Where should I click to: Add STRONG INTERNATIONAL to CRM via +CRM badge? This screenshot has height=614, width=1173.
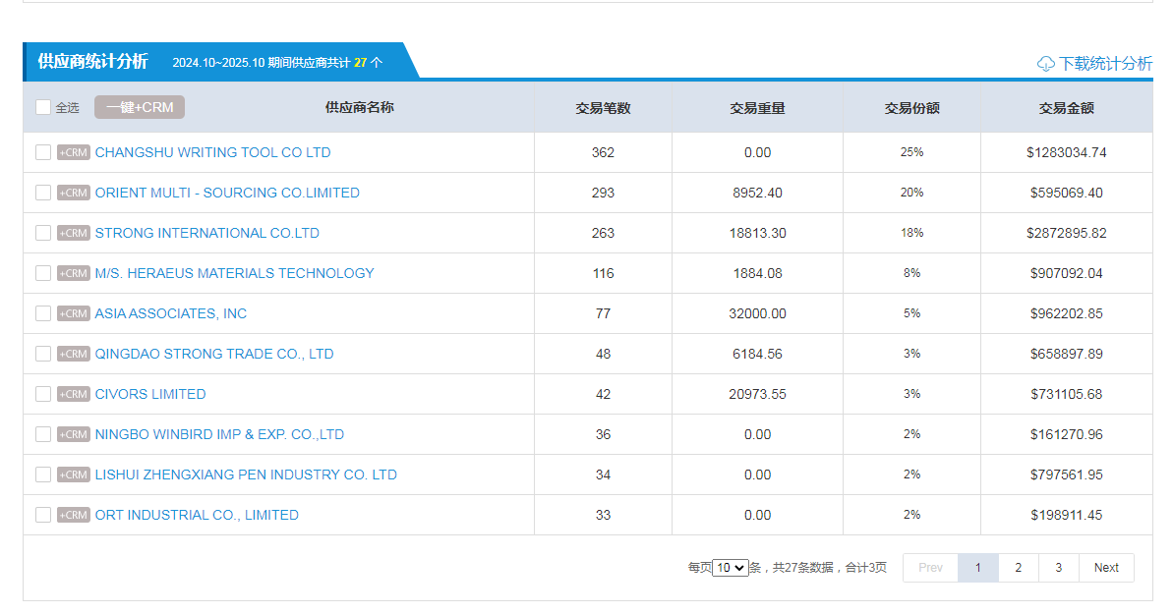pos(74,233)
